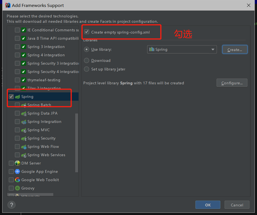
Task: Click the Spring 3 integration thymeleaf icon
Action: click(24, 47)
